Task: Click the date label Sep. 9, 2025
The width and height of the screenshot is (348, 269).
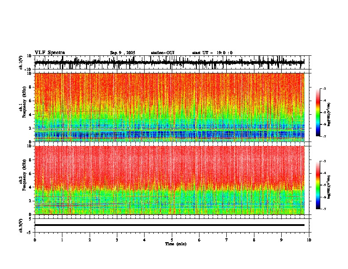Action: (x=123, y=53)
